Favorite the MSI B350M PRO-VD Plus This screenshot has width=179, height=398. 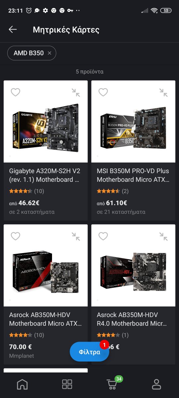coord(103,92)
